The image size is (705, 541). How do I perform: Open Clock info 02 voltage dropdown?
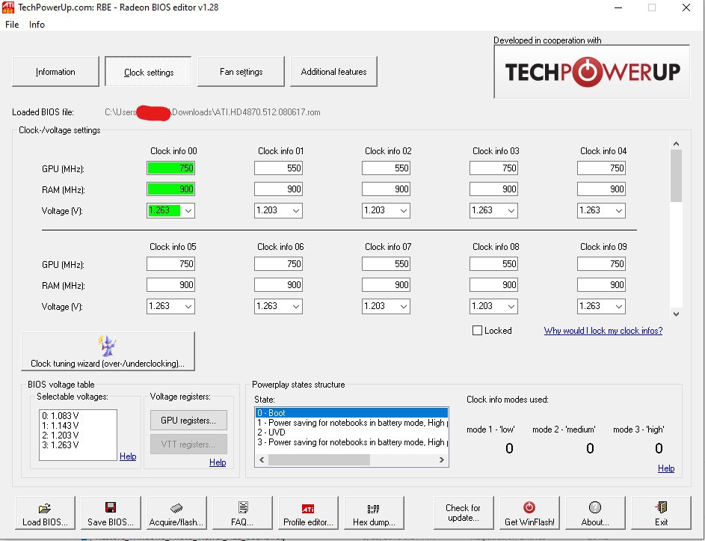(x=404, y=211)
